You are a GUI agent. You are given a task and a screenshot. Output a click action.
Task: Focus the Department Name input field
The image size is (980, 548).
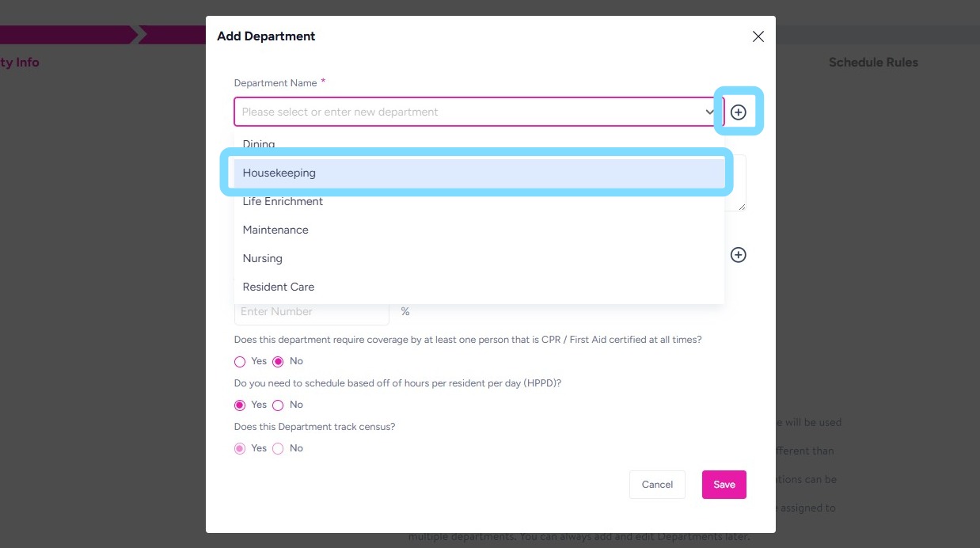(x=467, y=112)
